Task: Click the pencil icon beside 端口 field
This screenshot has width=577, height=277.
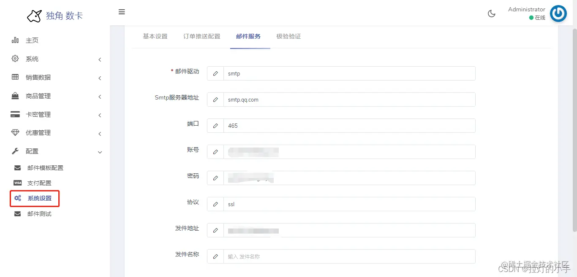Action: [x=215, y=125]
